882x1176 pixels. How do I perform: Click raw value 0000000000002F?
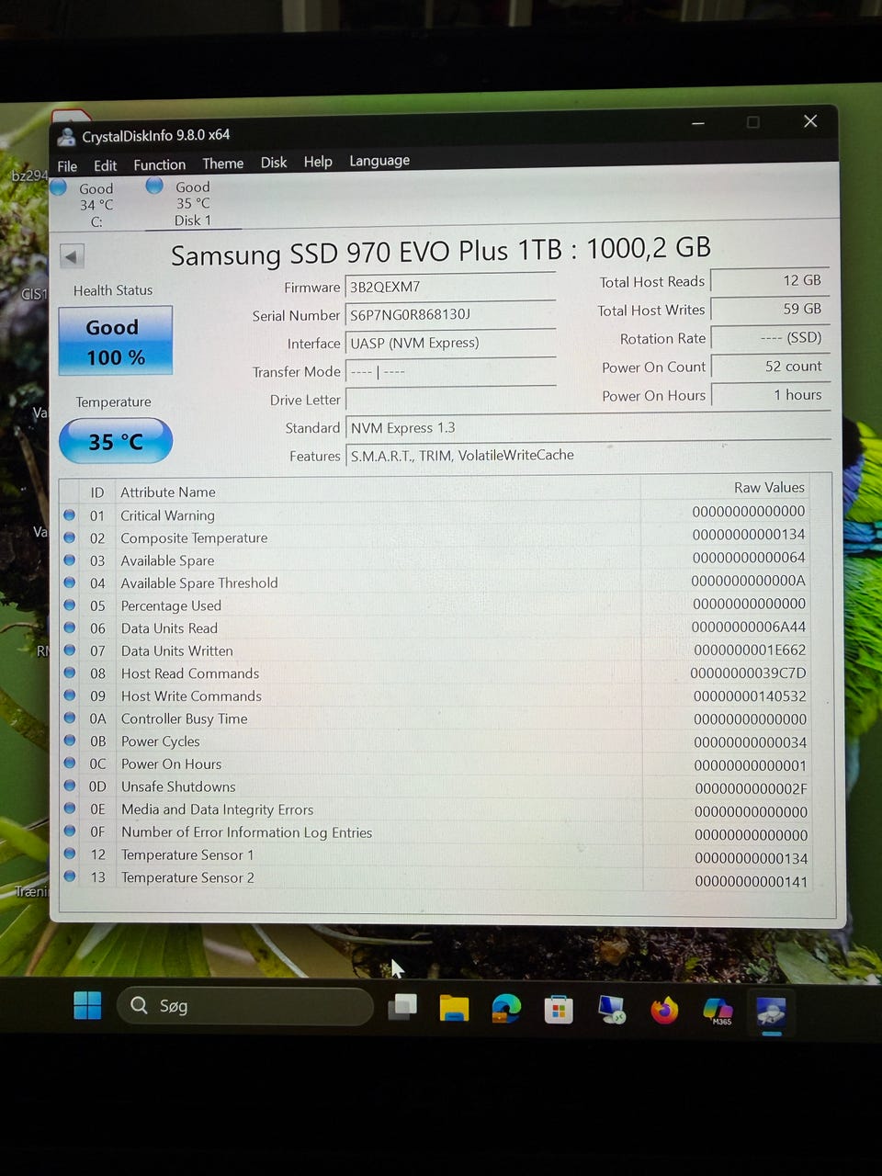[x=750, y=788]
